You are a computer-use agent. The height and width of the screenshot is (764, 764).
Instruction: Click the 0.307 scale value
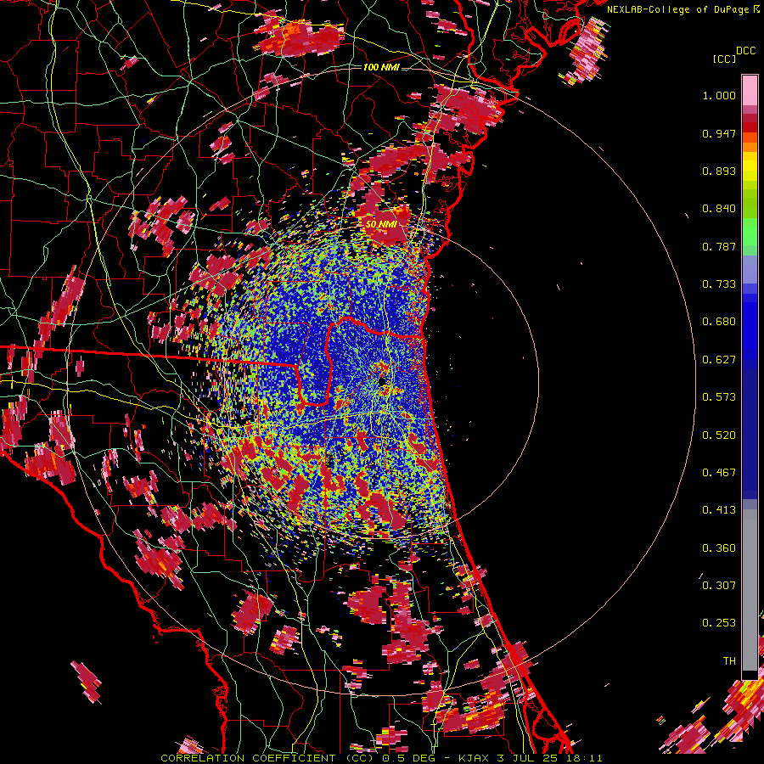(x=719, y=586)
